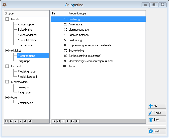Go to previous record in Produktgruppe list
The image size is (169, 138).
[63, 121]
